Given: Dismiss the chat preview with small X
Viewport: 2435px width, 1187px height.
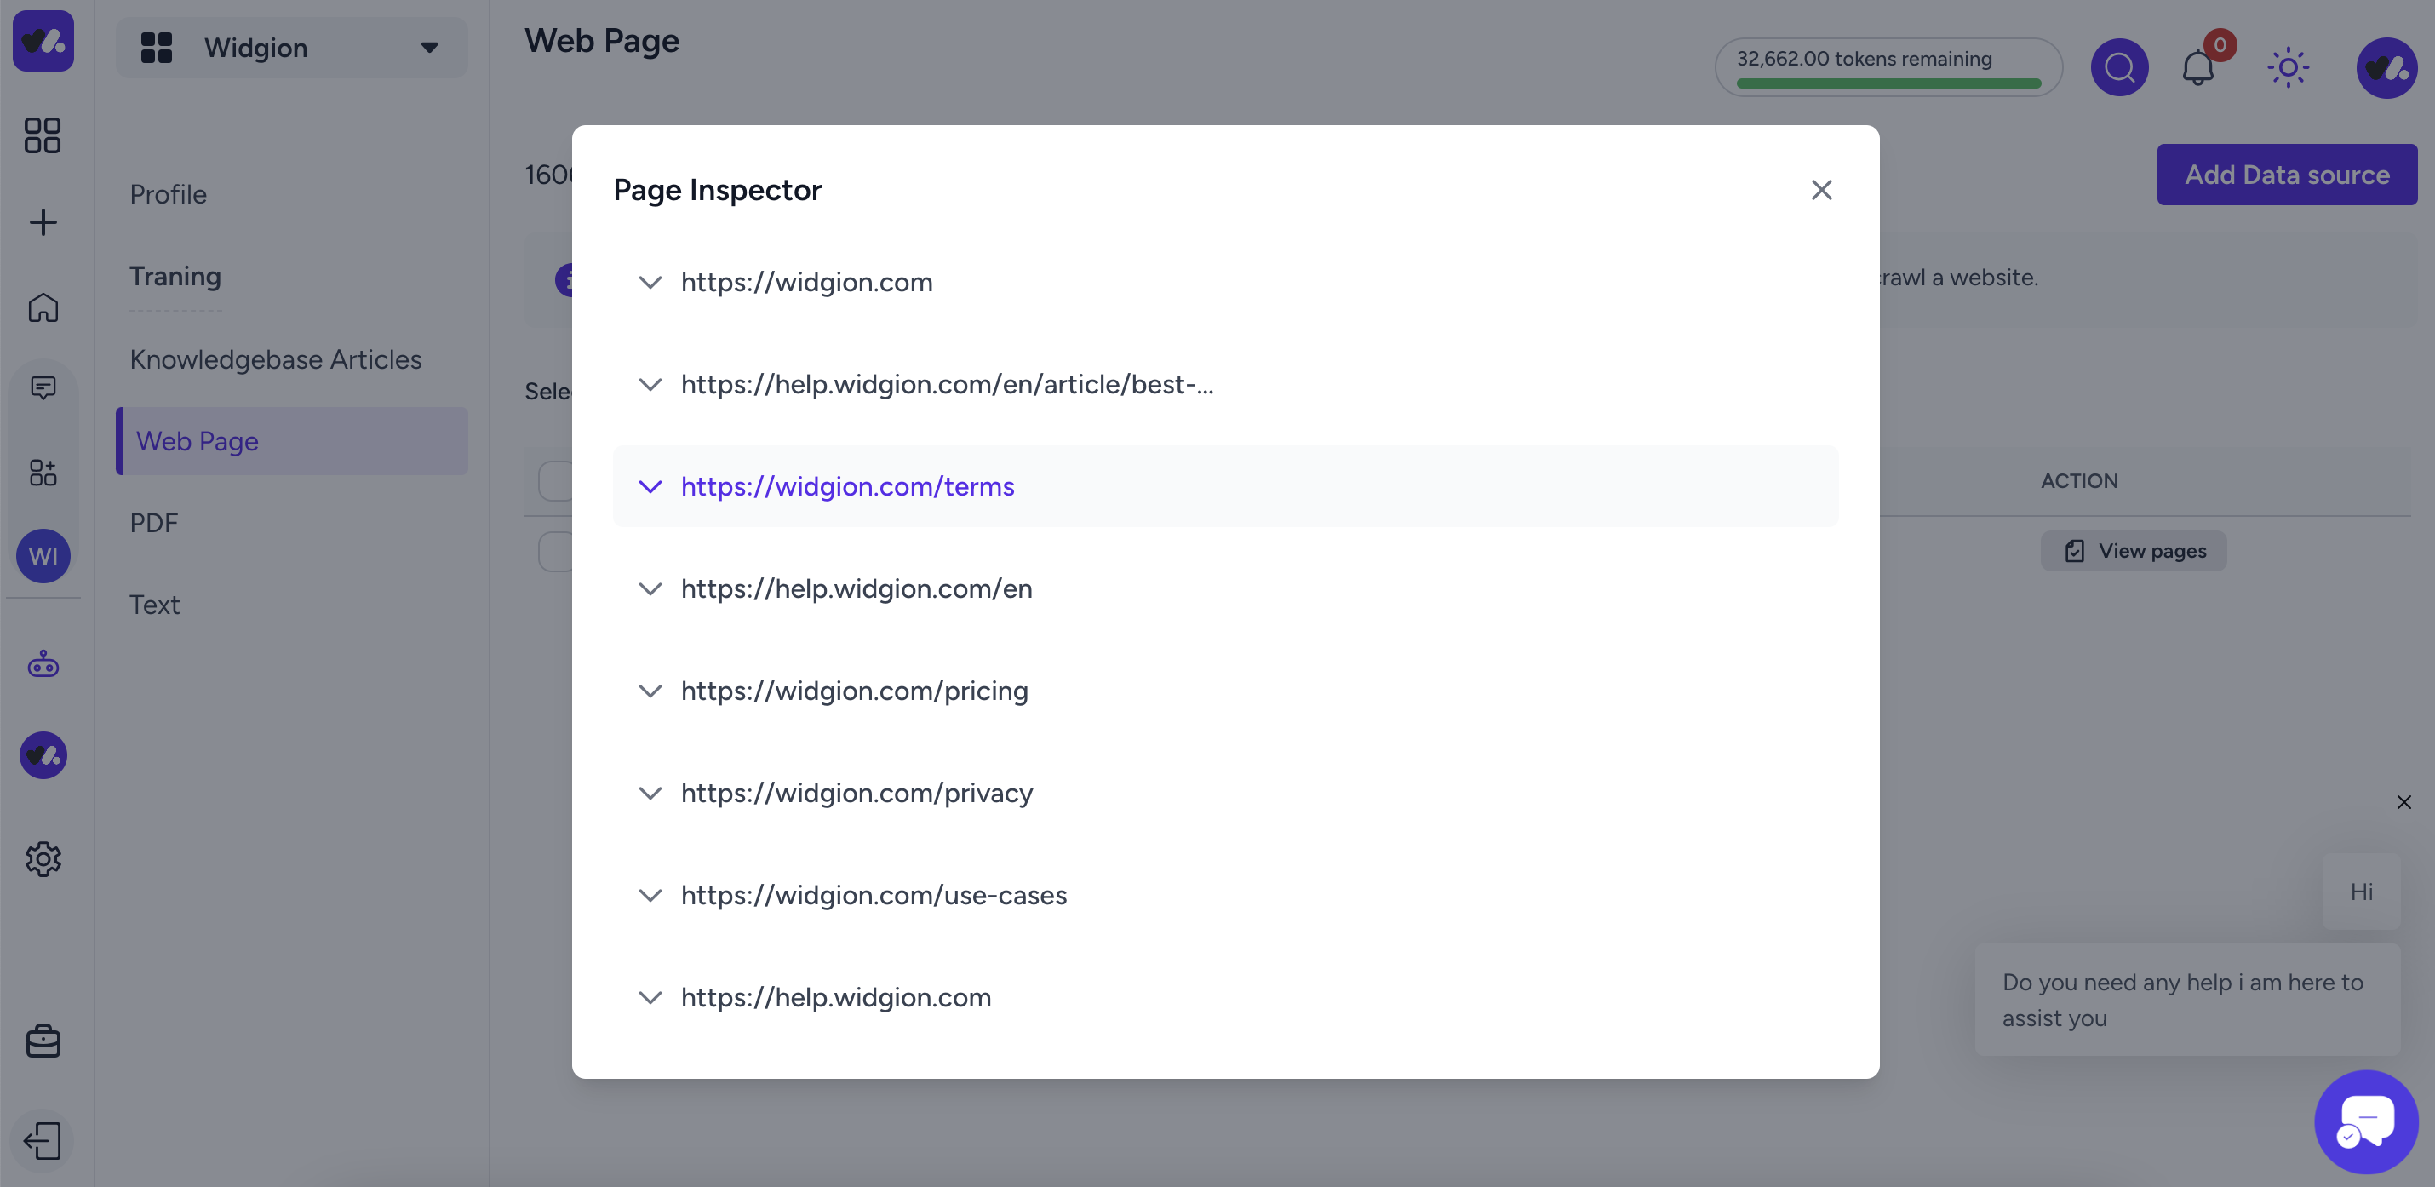Looking at the screenshot, I should click(2403, 802).
